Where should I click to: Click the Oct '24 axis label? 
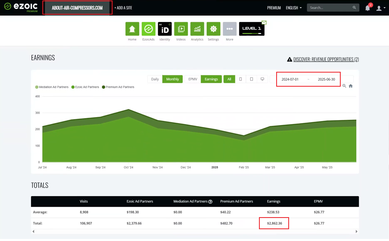[128, 167]
